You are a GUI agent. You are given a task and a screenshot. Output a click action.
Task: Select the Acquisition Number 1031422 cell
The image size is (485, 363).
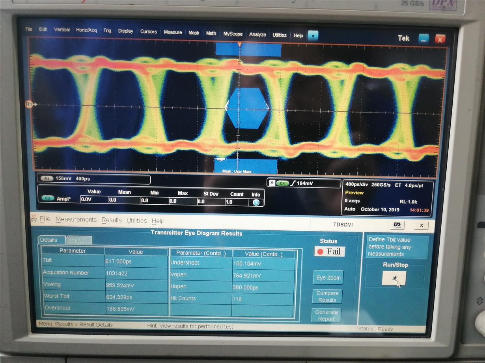(x=136, y=273)
